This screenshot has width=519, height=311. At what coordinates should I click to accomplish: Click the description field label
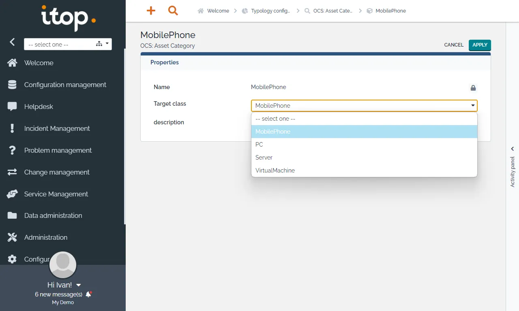click(x=169, y=122)
